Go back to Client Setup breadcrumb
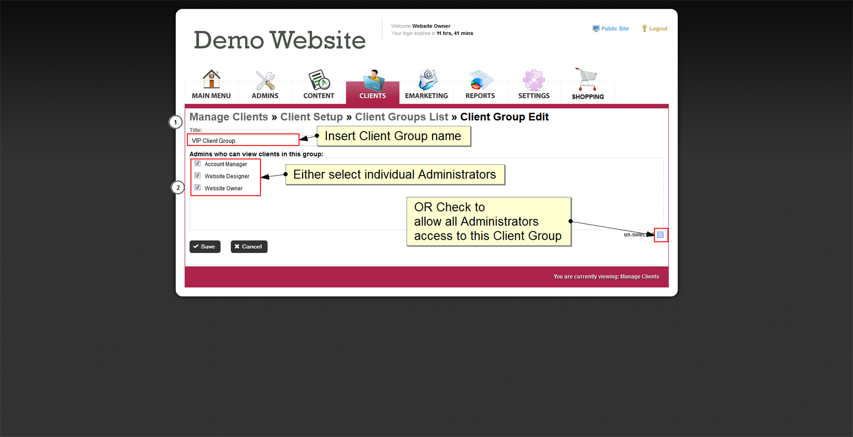Viewport: 853px width, 437px height. point(311,117)
